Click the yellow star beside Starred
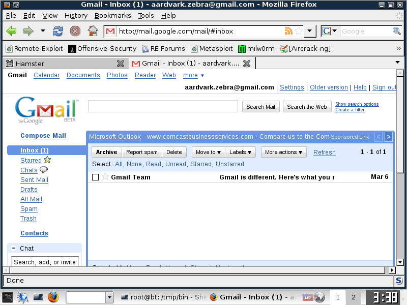407x305 pixels. (47, 160)
